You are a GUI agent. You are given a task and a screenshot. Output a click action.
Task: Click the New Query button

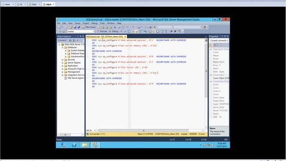pos(89,27)
